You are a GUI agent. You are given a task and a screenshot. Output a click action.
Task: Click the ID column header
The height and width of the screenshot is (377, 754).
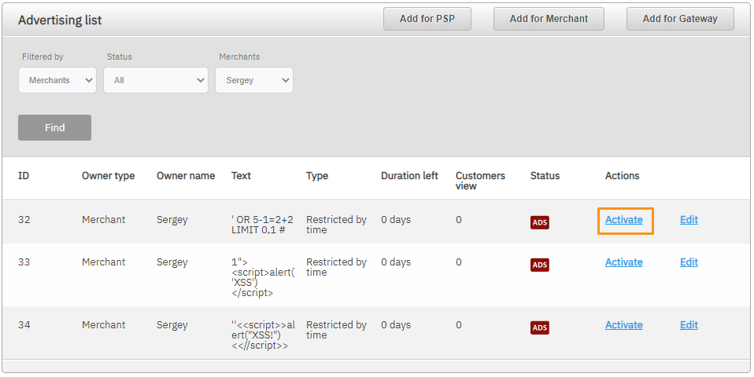click(24, 176)
